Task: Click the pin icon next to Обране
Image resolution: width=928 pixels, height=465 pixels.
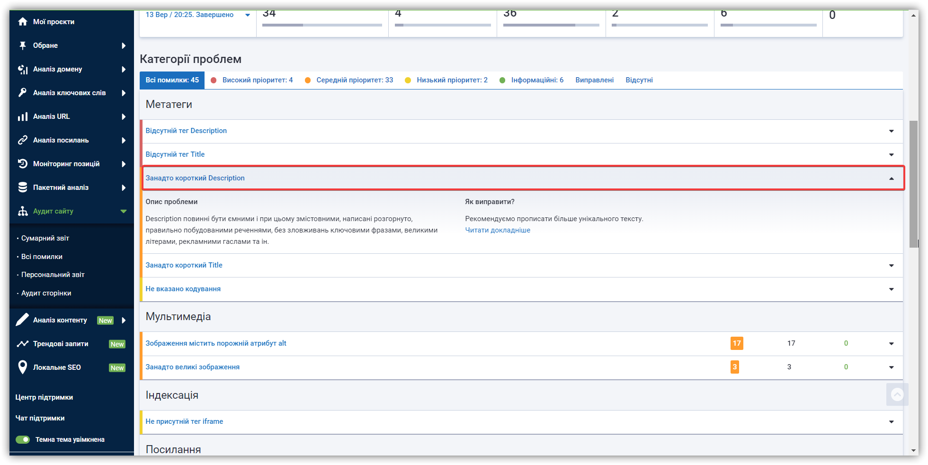Action: (x=22, y=45)
